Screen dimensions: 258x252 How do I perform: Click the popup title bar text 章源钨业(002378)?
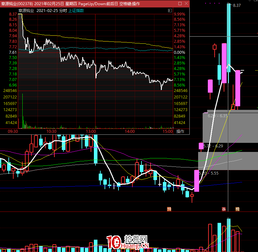pos(17,4)
